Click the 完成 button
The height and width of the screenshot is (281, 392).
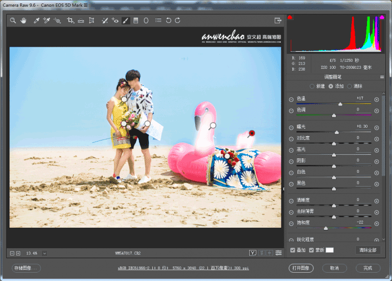(368, 268)
